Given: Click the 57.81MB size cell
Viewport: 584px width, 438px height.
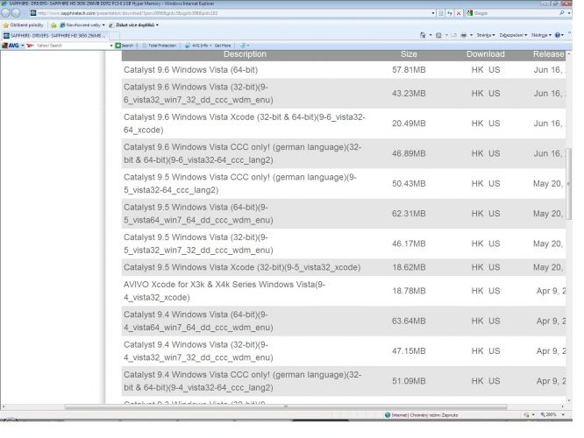Looking at the screenshot, I should 409,70.
